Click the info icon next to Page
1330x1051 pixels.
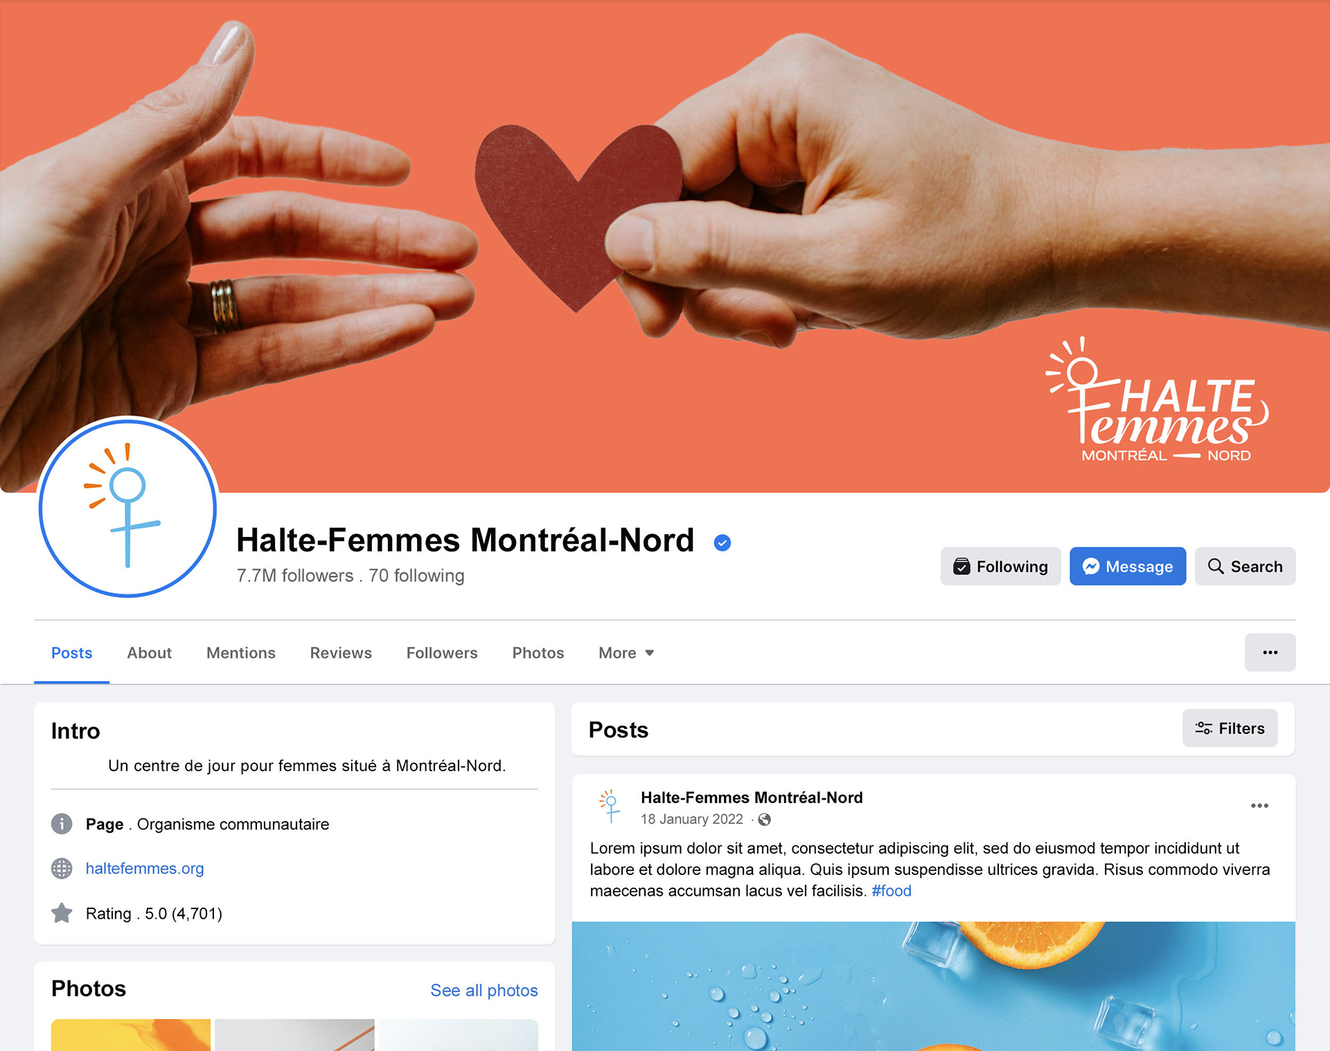point(62,824)
